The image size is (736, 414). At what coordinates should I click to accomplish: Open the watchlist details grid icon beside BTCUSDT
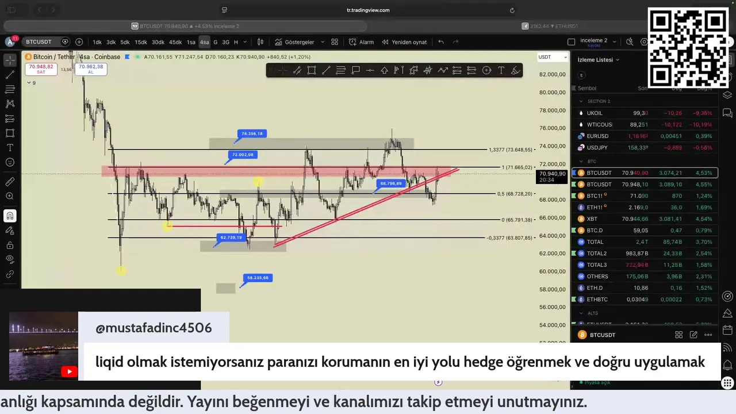pyautogui.click(x=678, y=335)
